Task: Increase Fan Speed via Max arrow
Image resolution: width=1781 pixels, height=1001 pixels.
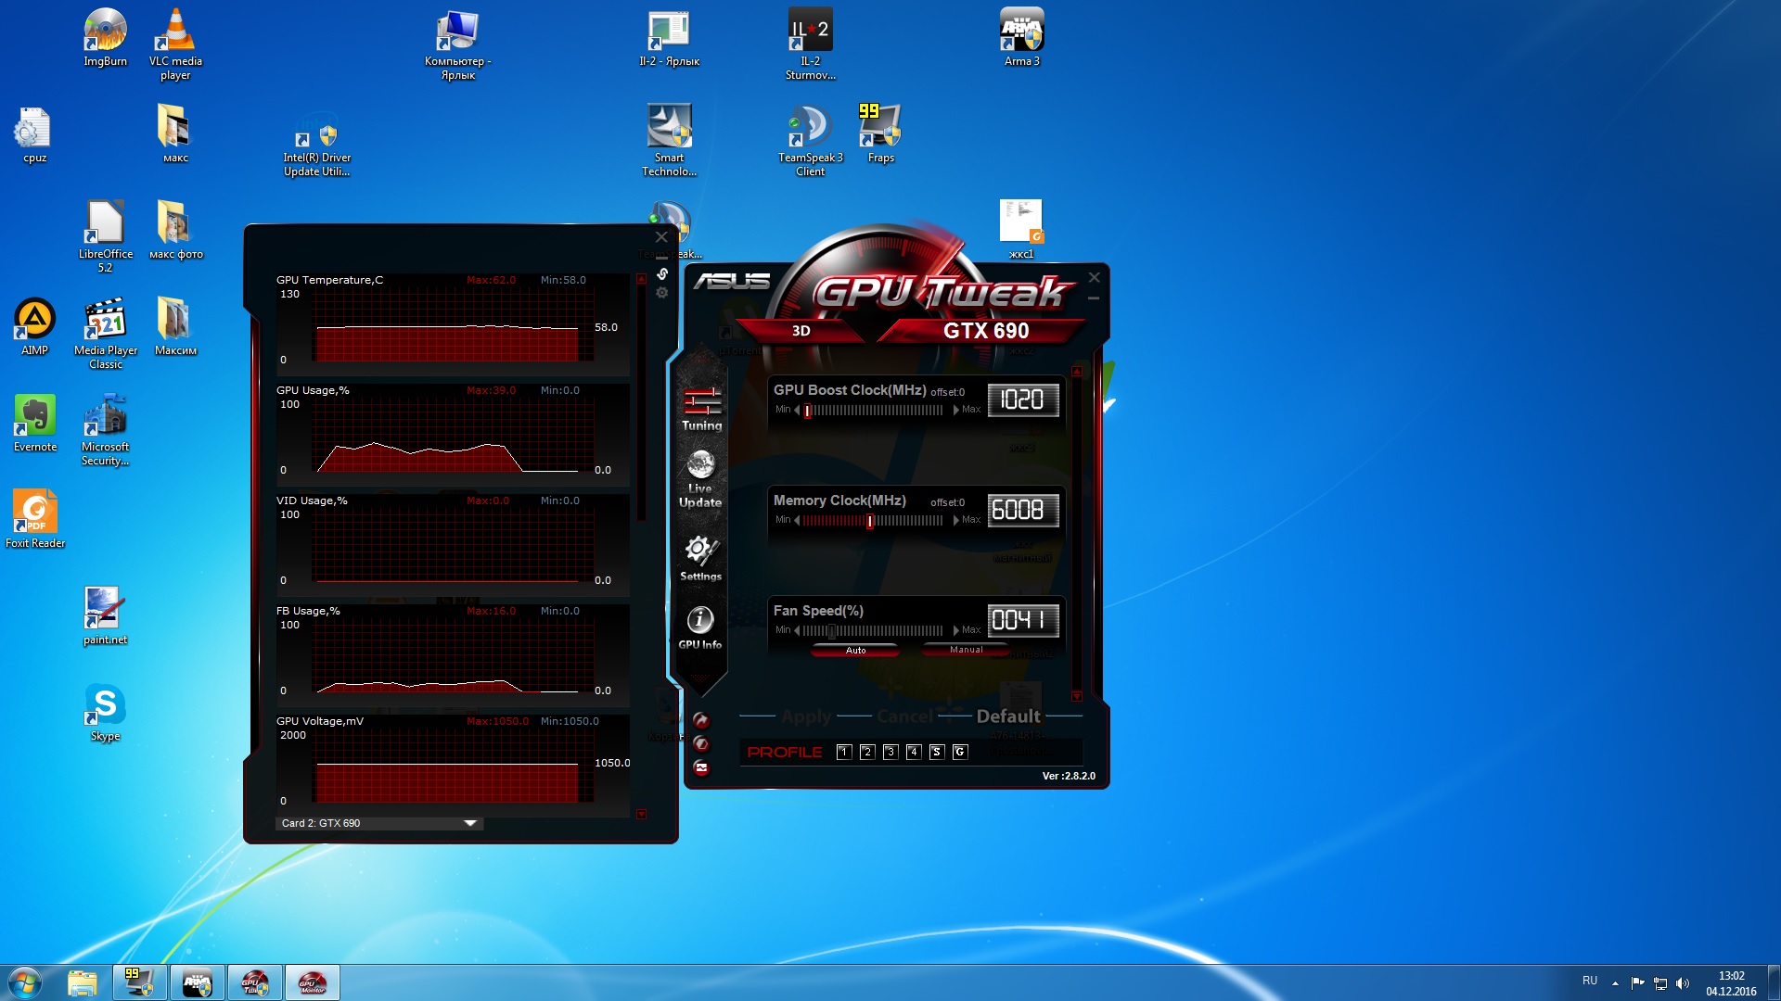Action: [x=955, y=630]
